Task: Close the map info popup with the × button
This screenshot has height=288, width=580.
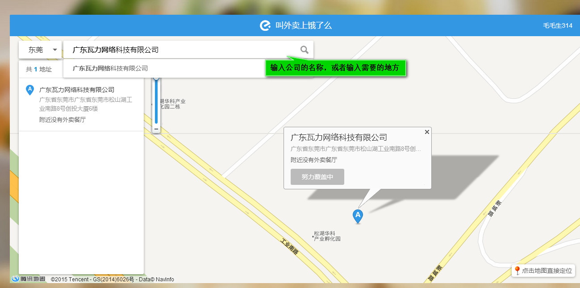Action: [427, 131]
